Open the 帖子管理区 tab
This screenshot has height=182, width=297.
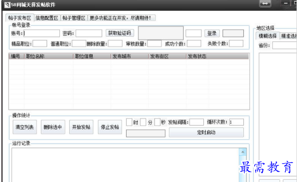click(x=74, y=18)
